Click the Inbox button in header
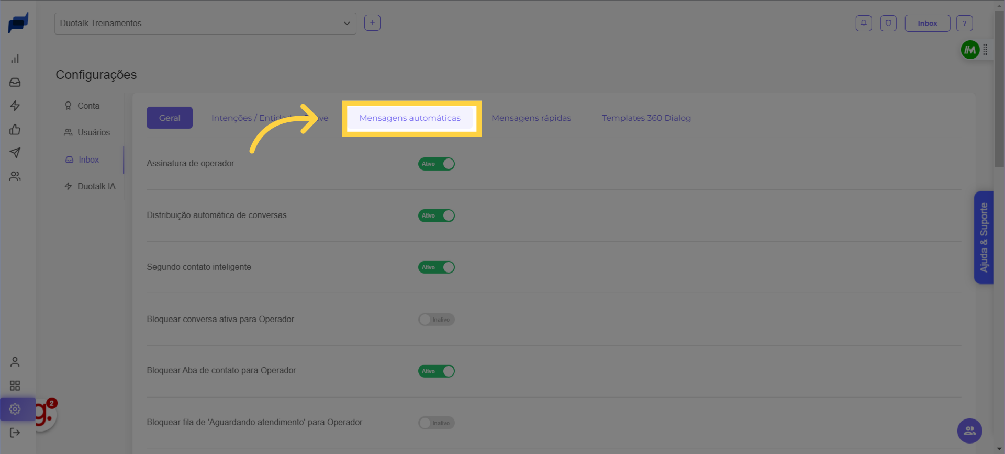The image size is (1005, 454). point(927,24)
